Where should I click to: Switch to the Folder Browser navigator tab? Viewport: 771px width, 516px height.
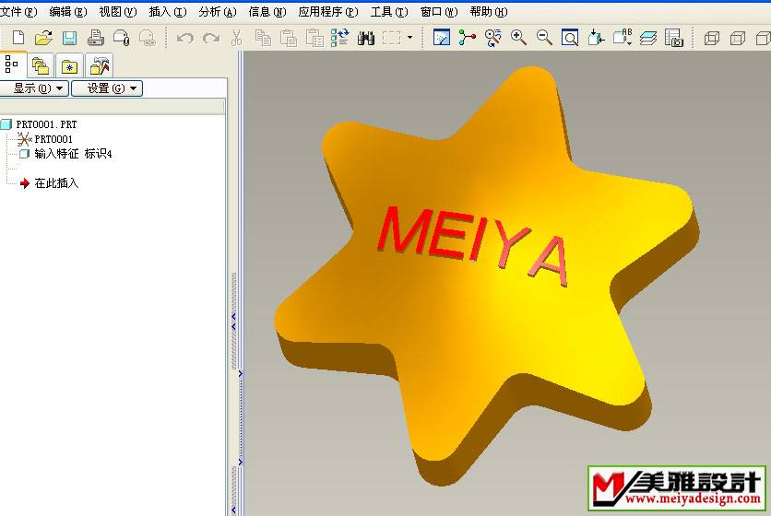[x=41, y=65]
